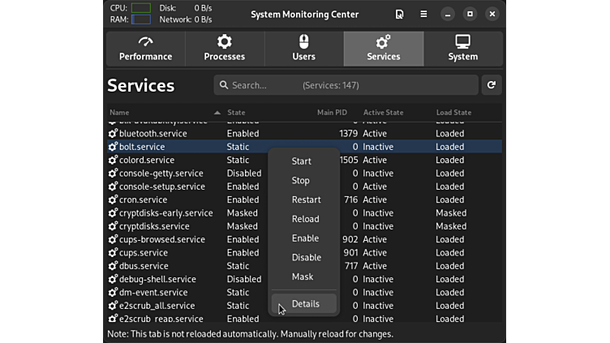Switch to the Performance tab
Screen dimensions: 610x343
tap(146, 49)
